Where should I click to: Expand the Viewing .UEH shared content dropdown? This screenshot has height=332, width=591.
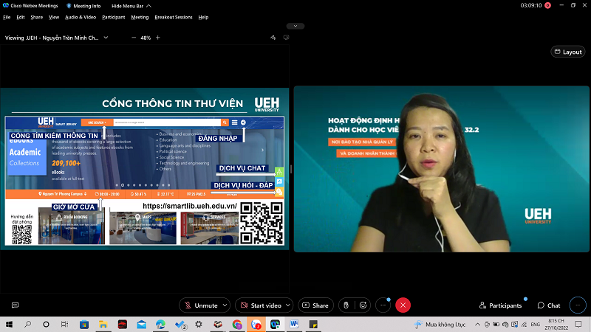coord(106,38)
